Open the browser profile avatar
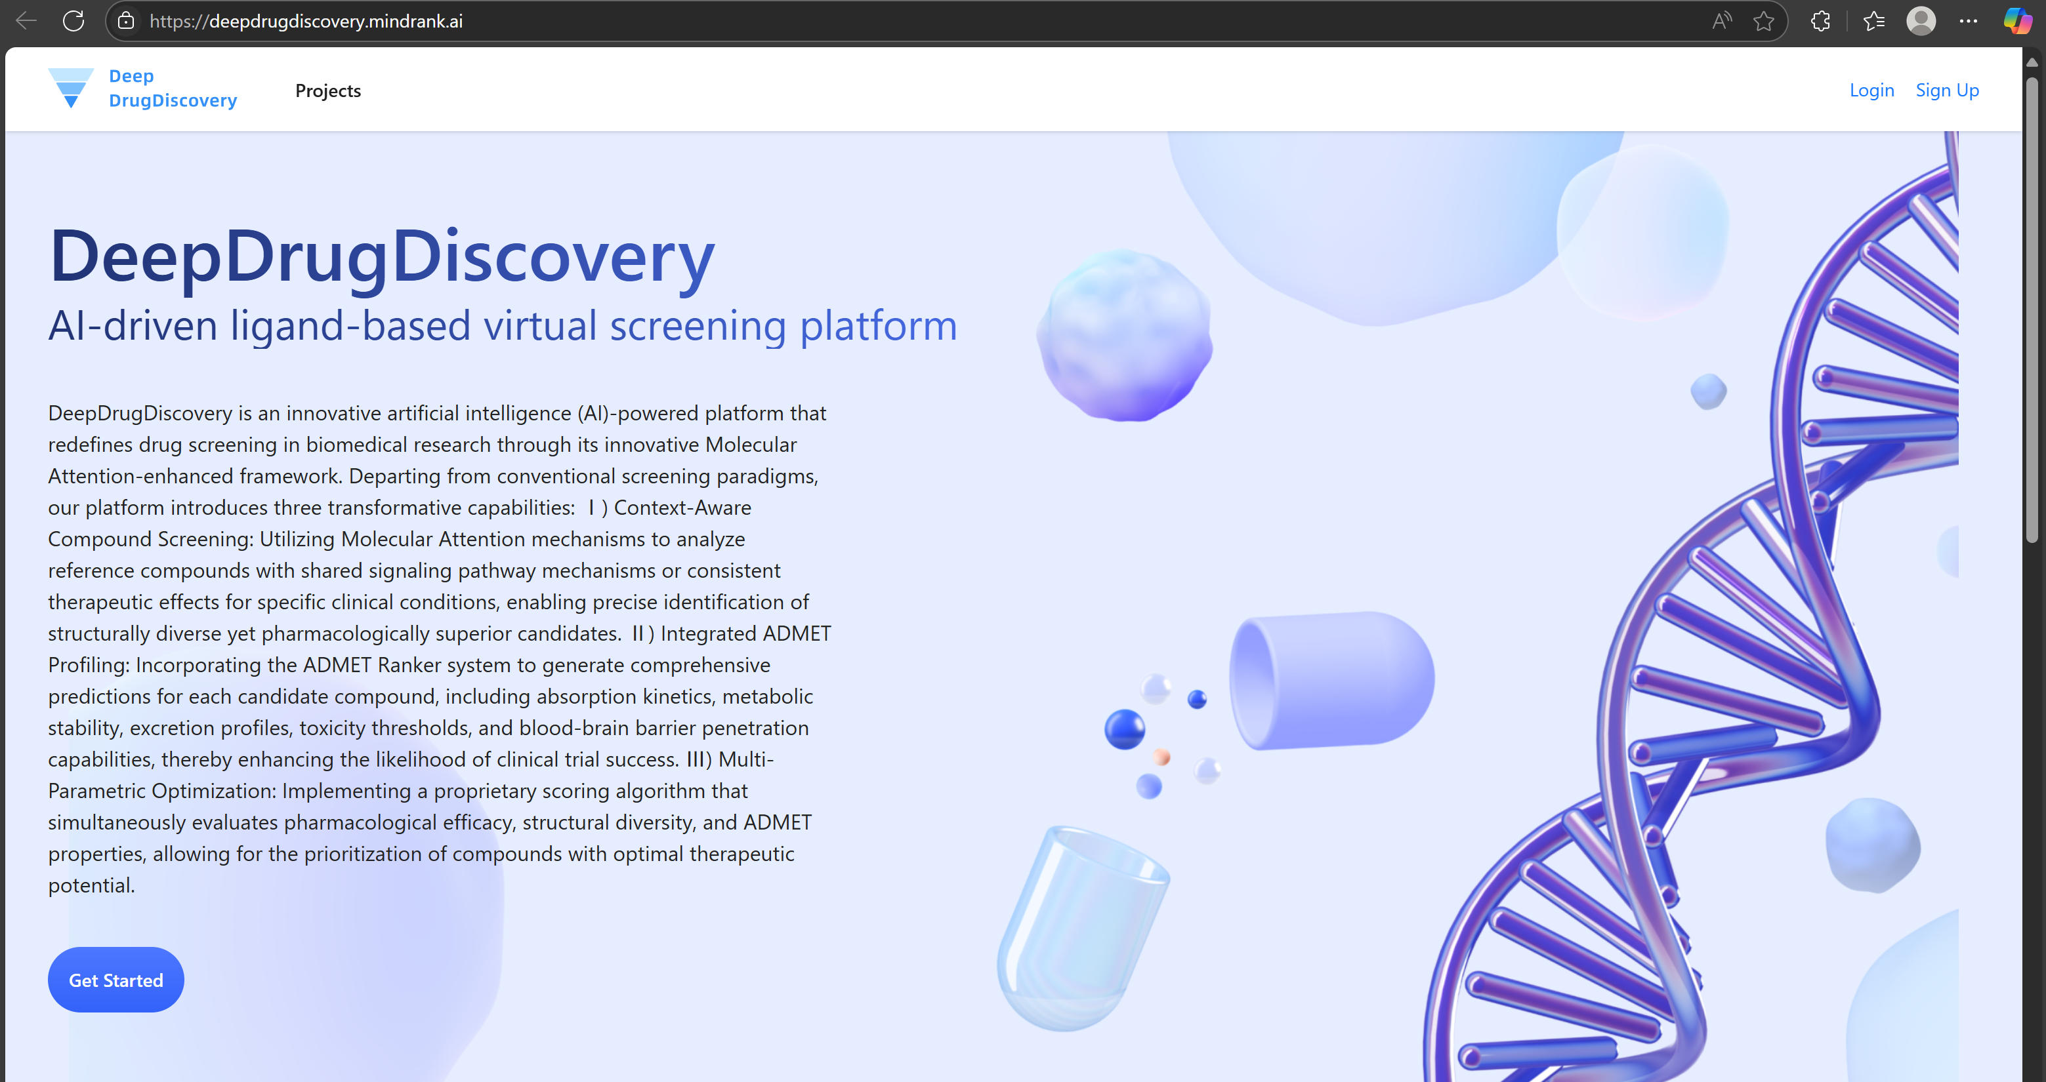Image resolution: width=2046 pixels, height=1082 pixels. tap(1921, 20)
